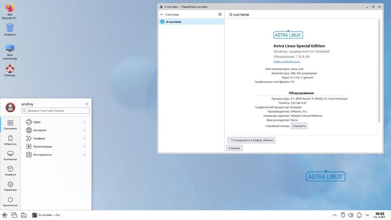Open the notifications bell icon

pyautogui.click(x=359, y=215)
